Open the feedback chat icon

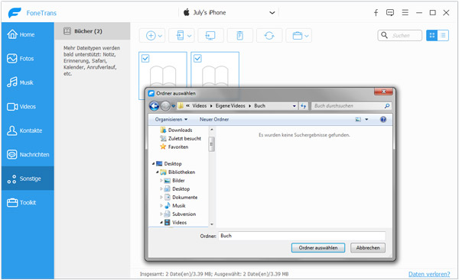click(390, 12)
